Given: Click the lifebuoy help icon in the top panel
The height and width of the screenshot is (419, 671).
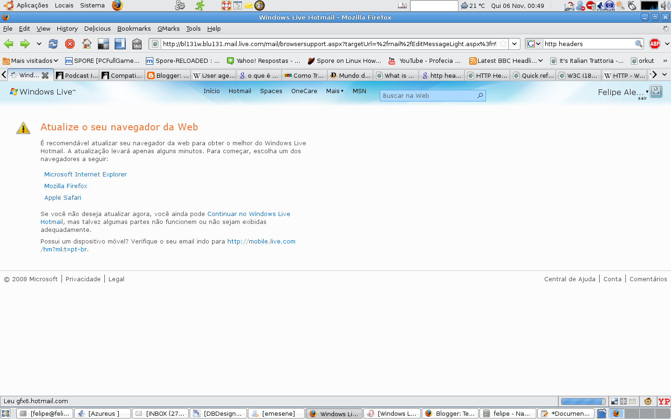Looking at the screenshot, I should tap(226, 6).
